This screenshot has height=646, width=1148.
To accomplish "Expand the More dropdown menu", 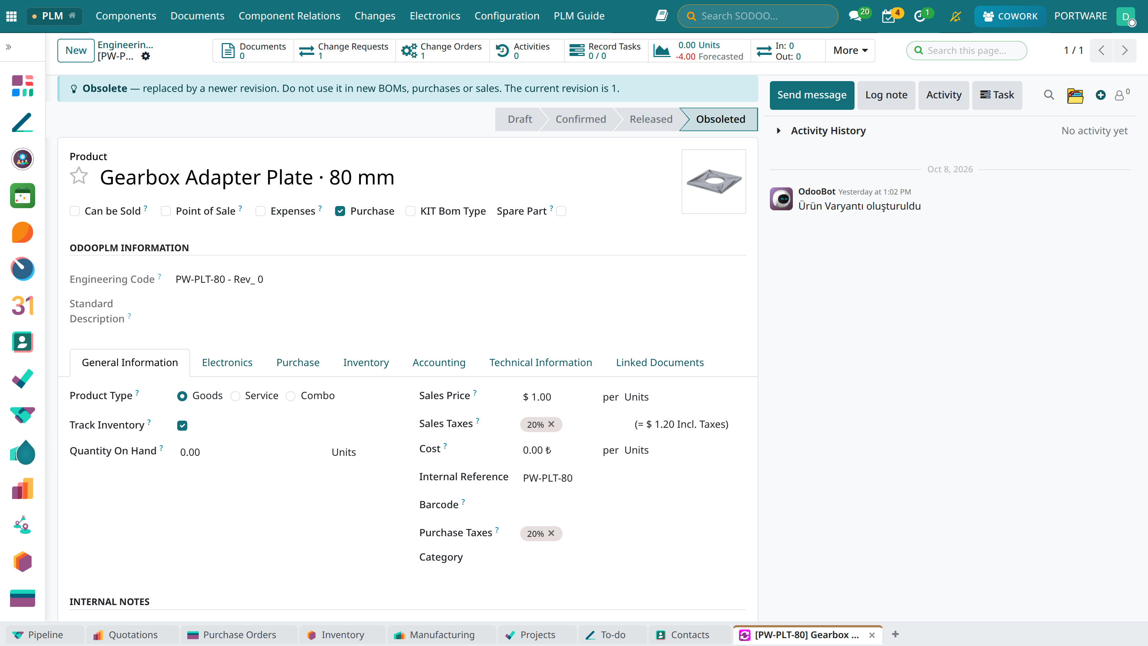I will pos(850,50).
